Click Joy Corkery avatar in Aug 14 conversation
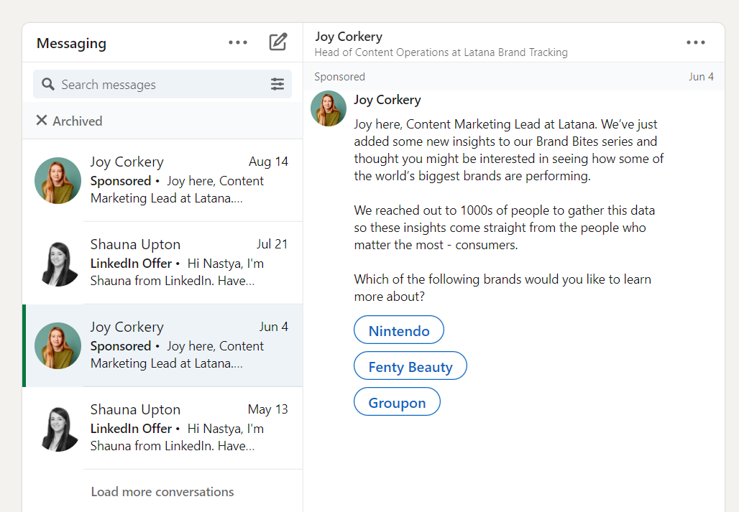739x512 pixels. tap(58, 180)
